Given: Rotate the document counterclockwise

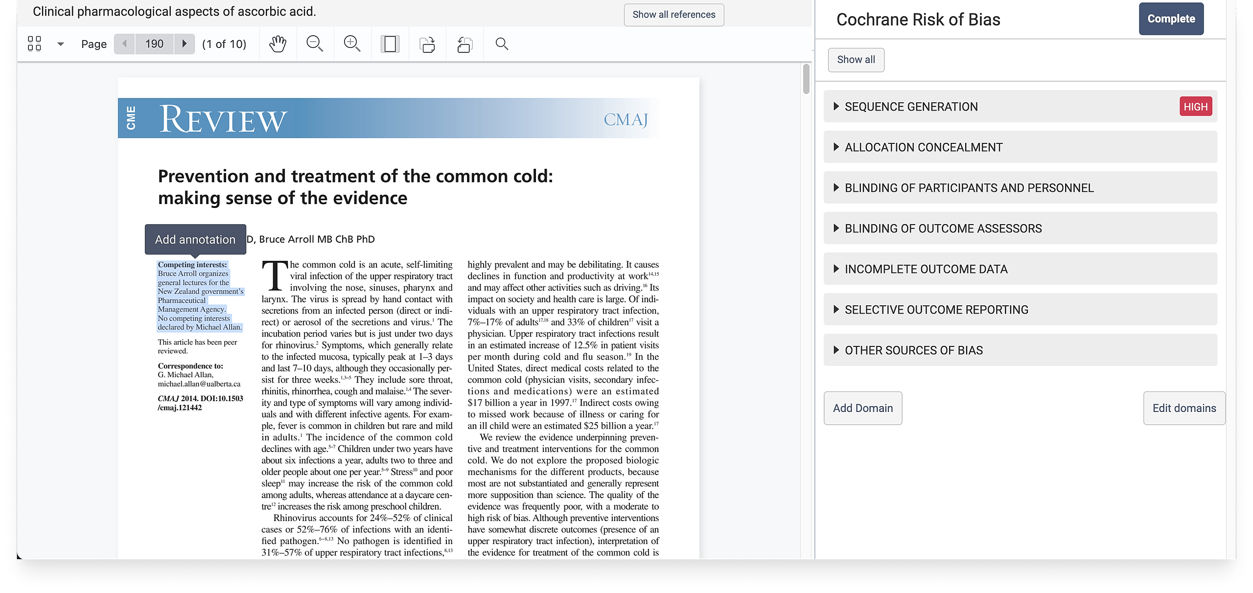Looking at the screenshot, I should point(464,44).
